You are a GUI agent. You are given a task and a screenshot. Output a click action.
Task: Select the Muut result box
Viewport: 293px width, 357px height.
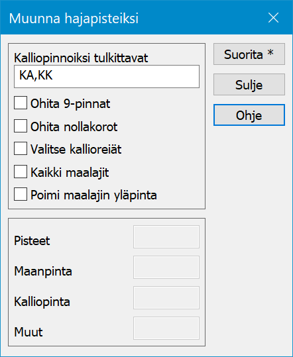click(166, 329)
